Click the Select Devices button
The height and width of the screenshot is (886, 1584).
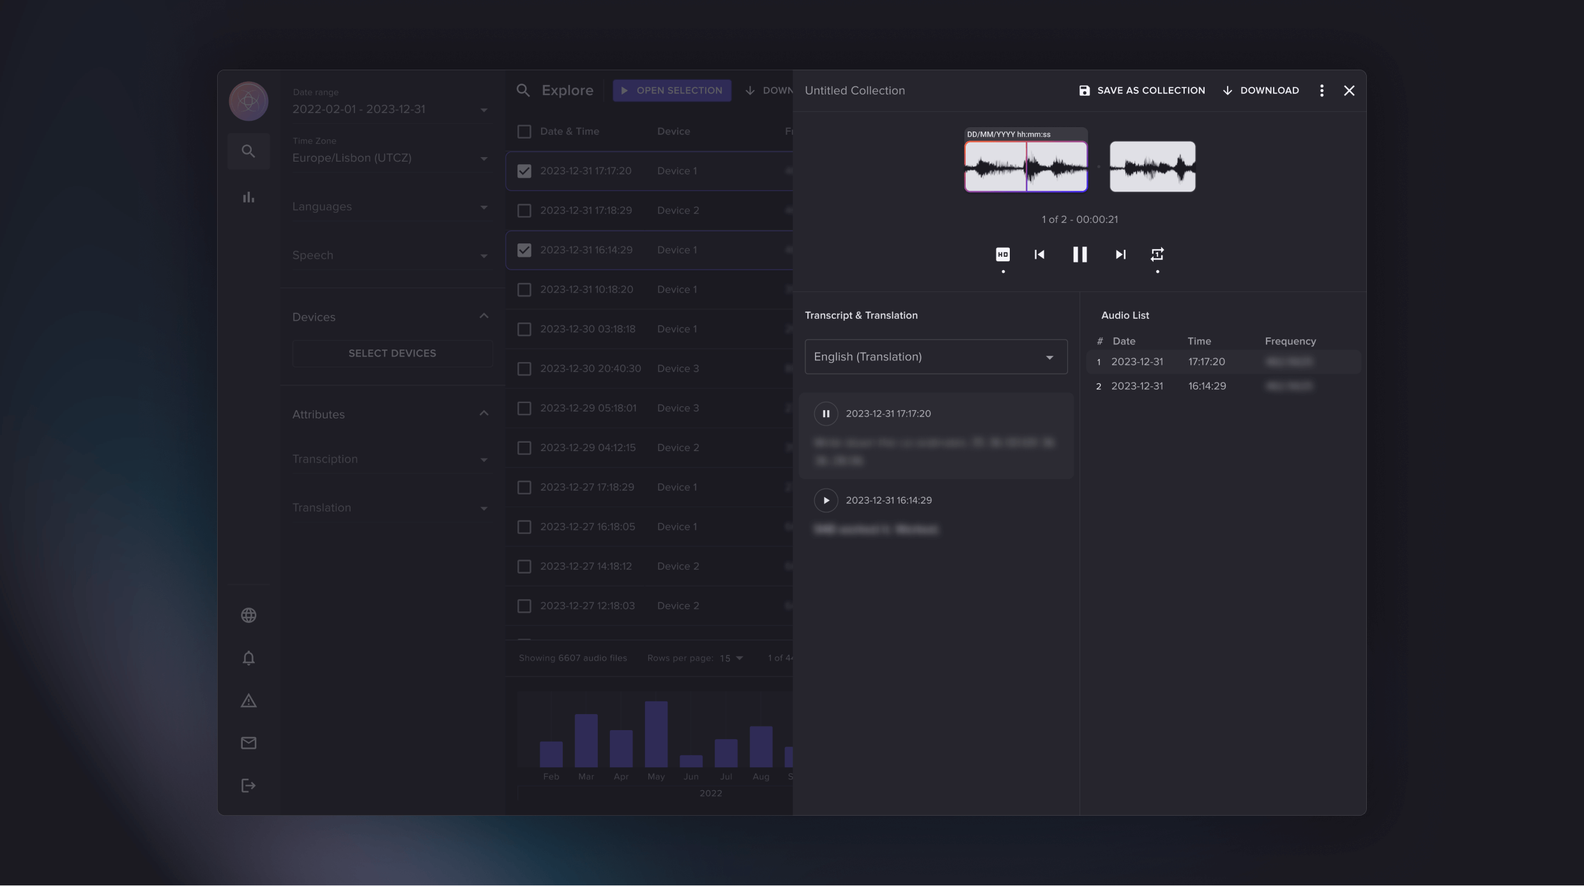pos(392,353)
